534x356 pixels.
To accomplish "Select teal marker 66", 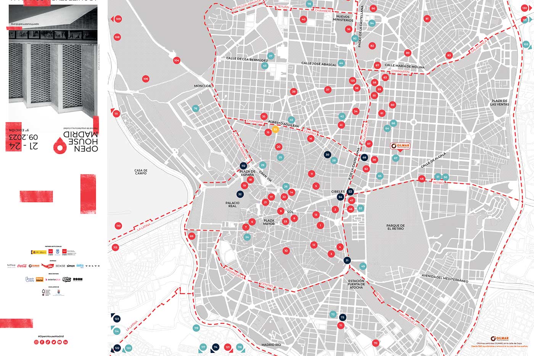I will (x=393, y=123).
